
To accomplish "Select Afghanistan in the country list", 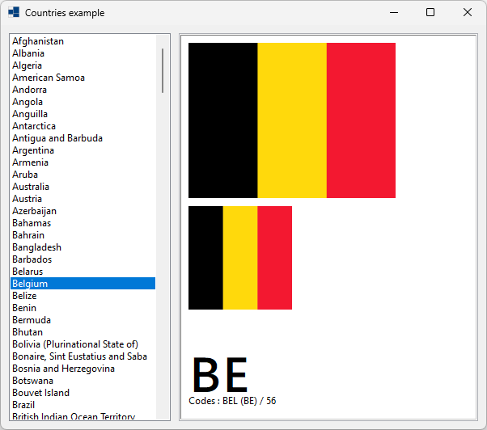I will coord(38,41).
